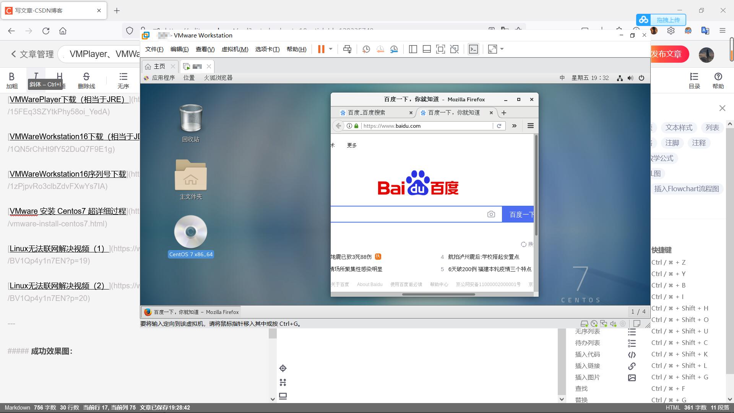
Task: Open the power options dropdown next to pause
Action: click(x=331, y=49)
